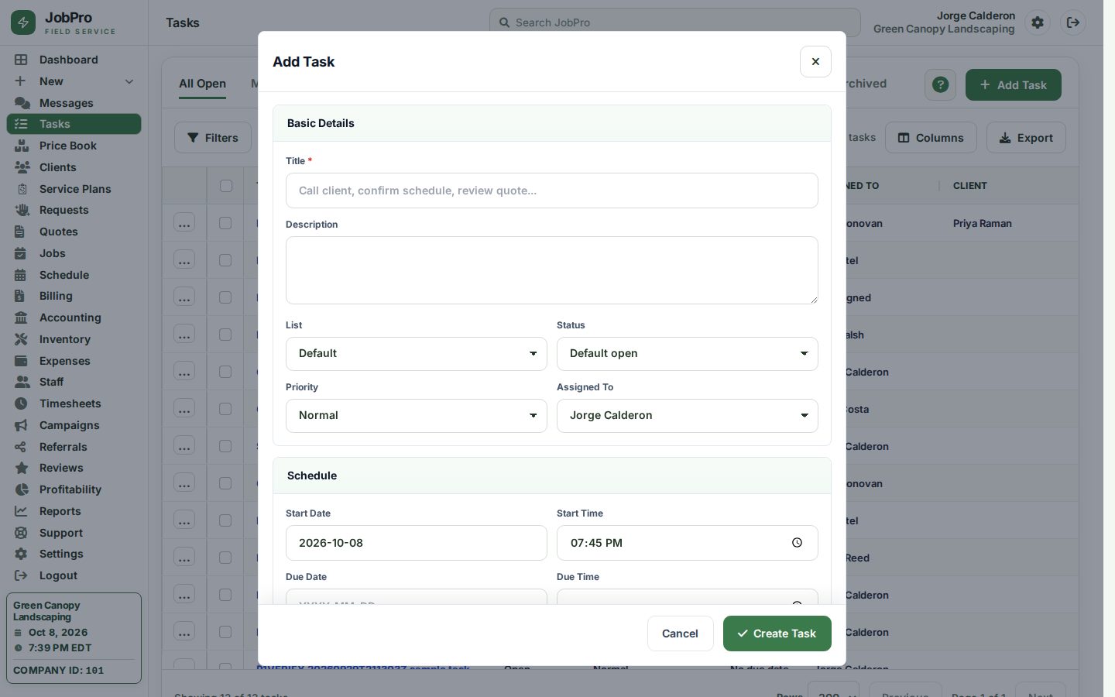Select Accounting in the sidebar menu
1115x697 pixels.
(74, 318)
